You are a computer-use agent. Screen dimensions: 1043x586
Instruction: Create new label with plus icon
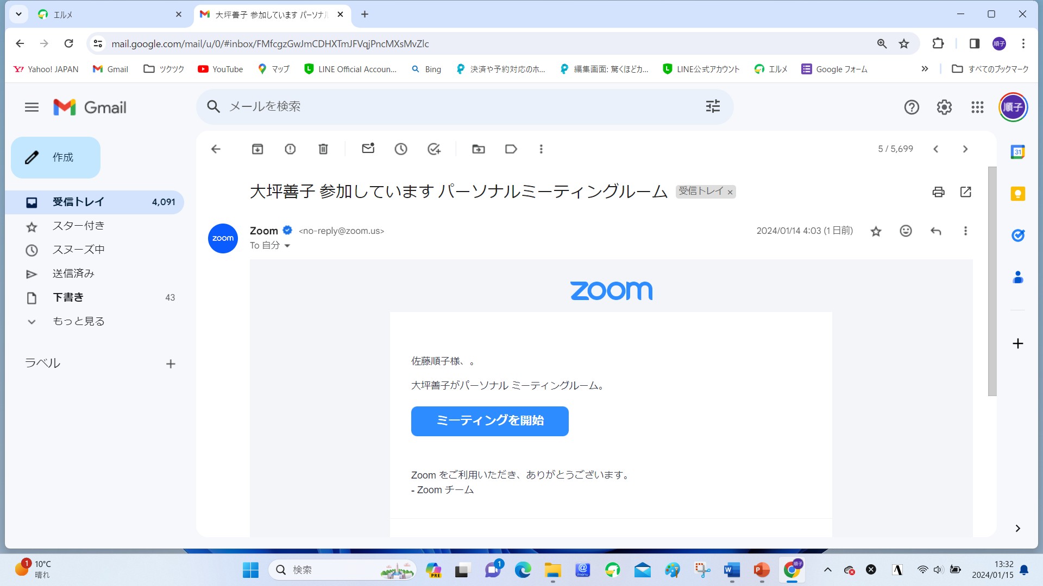(x=171, y=364)
